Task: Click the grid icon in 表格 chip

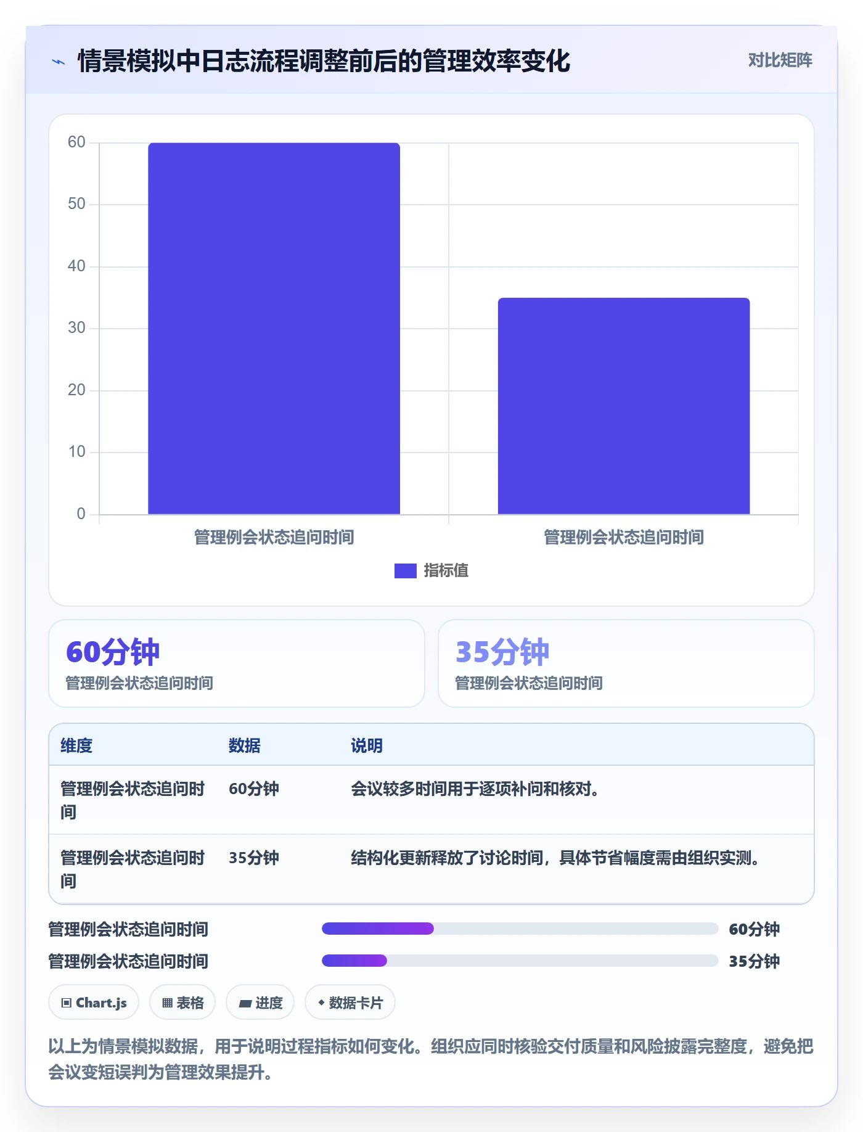Action: [x=168, y=1003]
